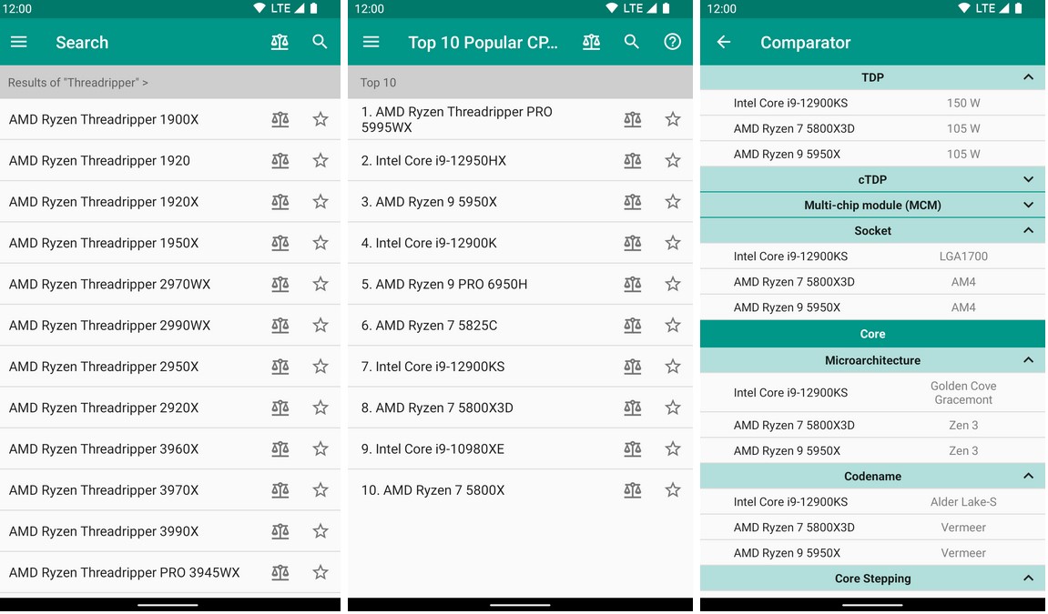Add Threadripper 1950X to comparison
1048x614 pixels.
tap(280, 243)
